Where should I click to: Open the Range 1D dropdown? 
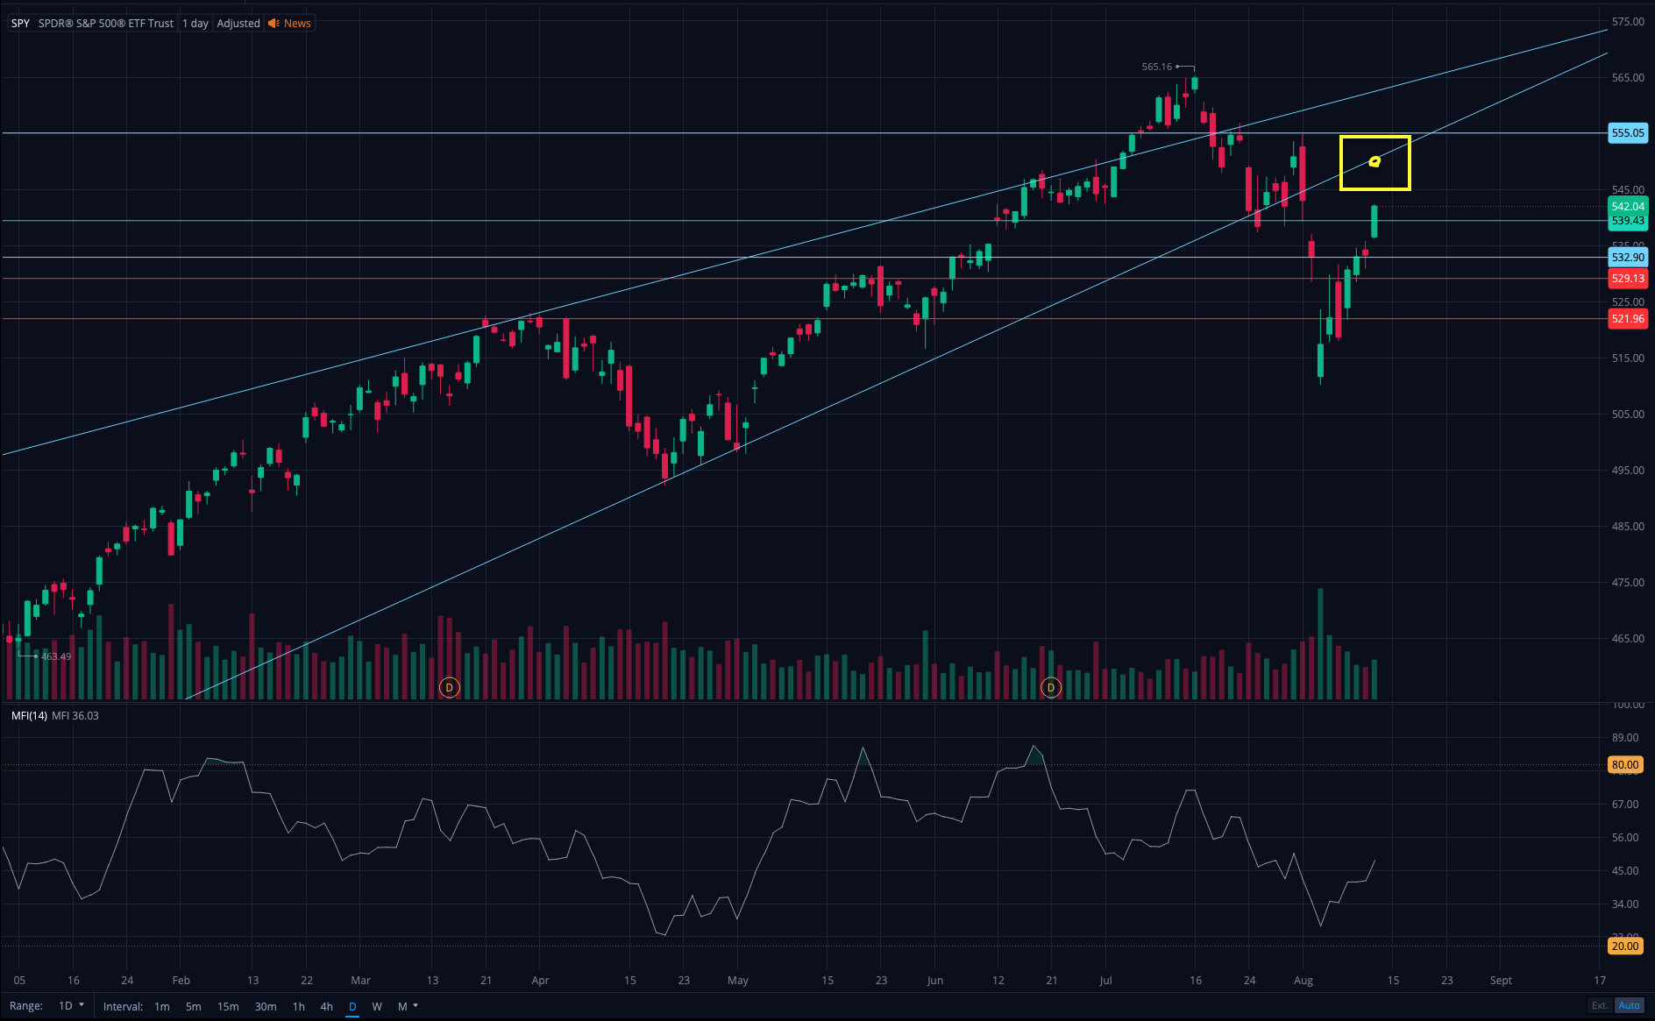click(71, 1006)
